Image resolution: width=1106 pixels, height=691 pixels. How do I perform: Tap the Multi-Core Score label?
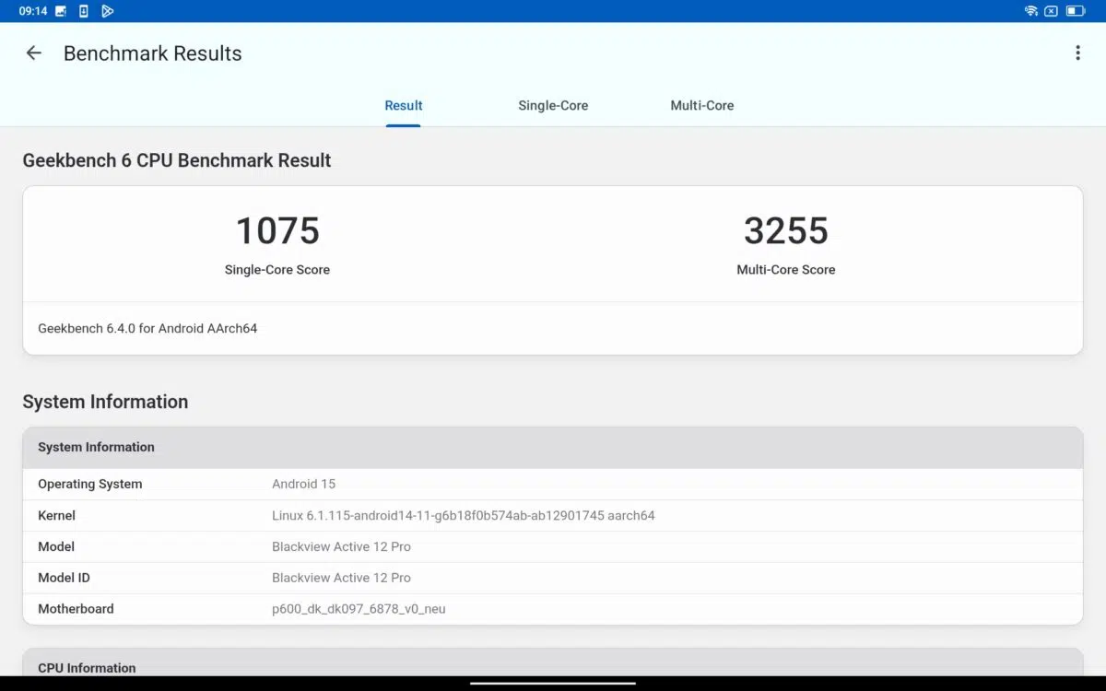point(786,270)
